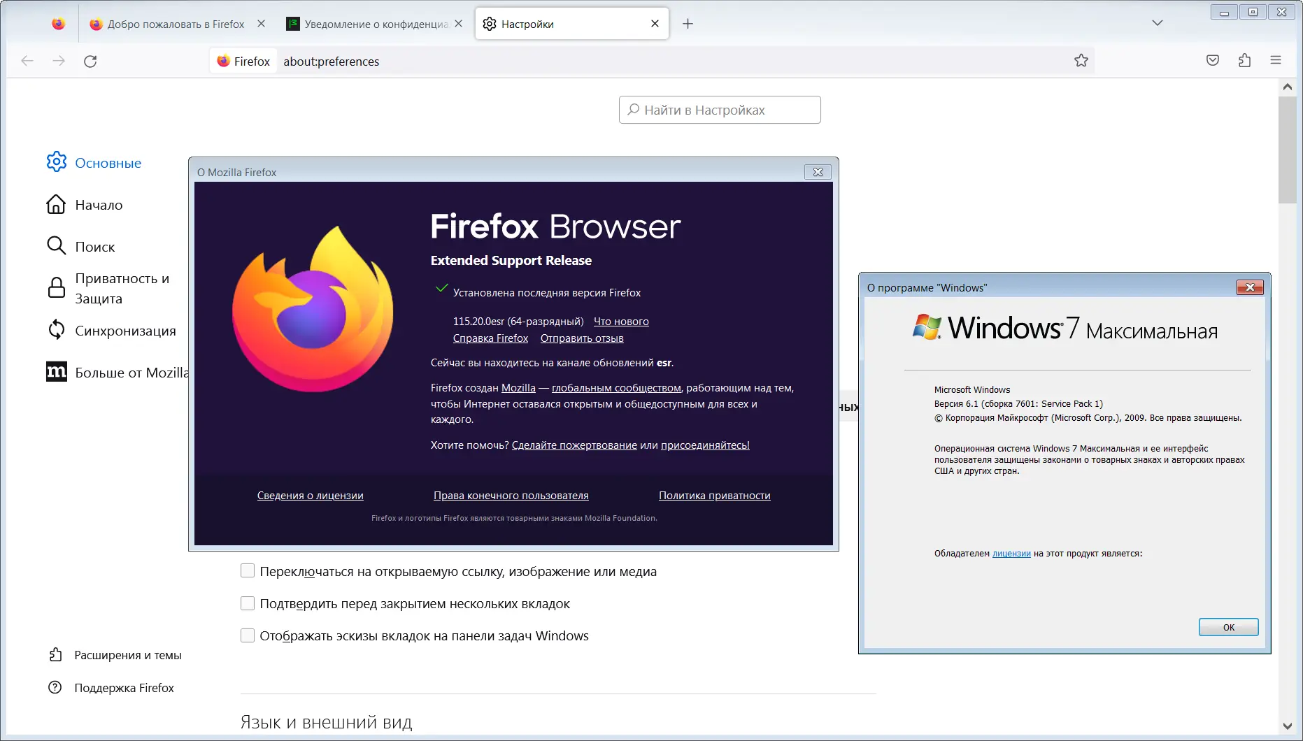Click OK in the About Windows dialog
Viewport: 1303px width, 741px height.
coord(1229,627)
